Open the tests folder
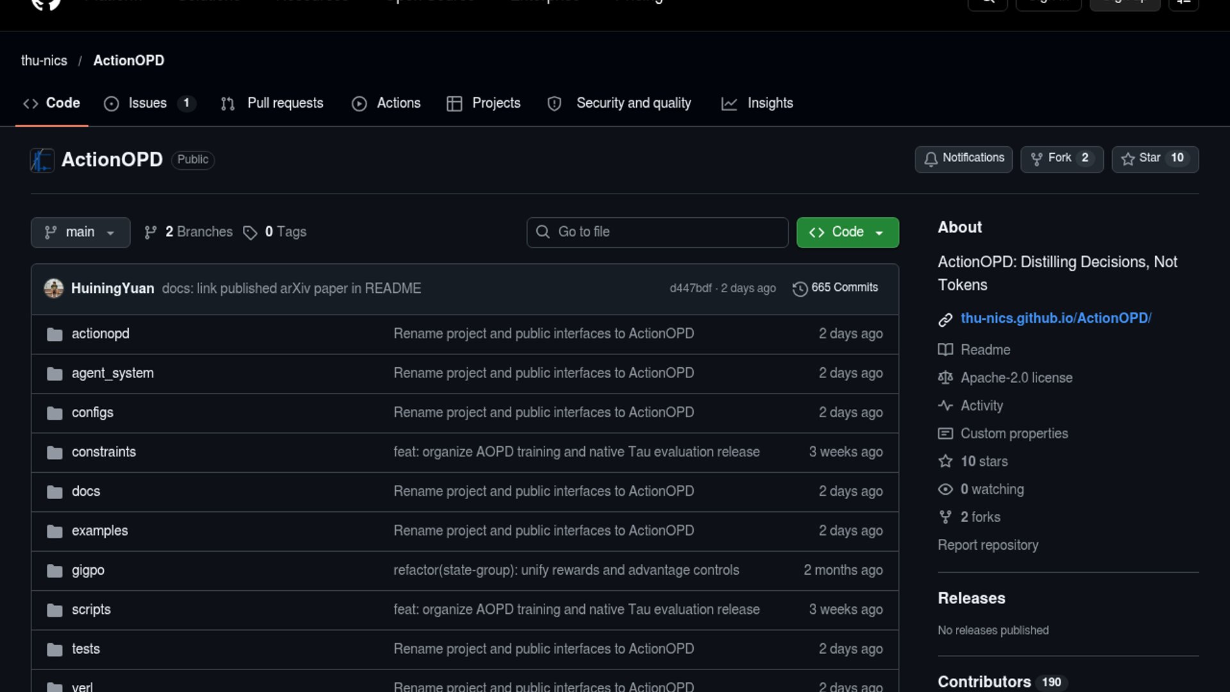The width and height of the screenshot is (1230, 692). 86,649
